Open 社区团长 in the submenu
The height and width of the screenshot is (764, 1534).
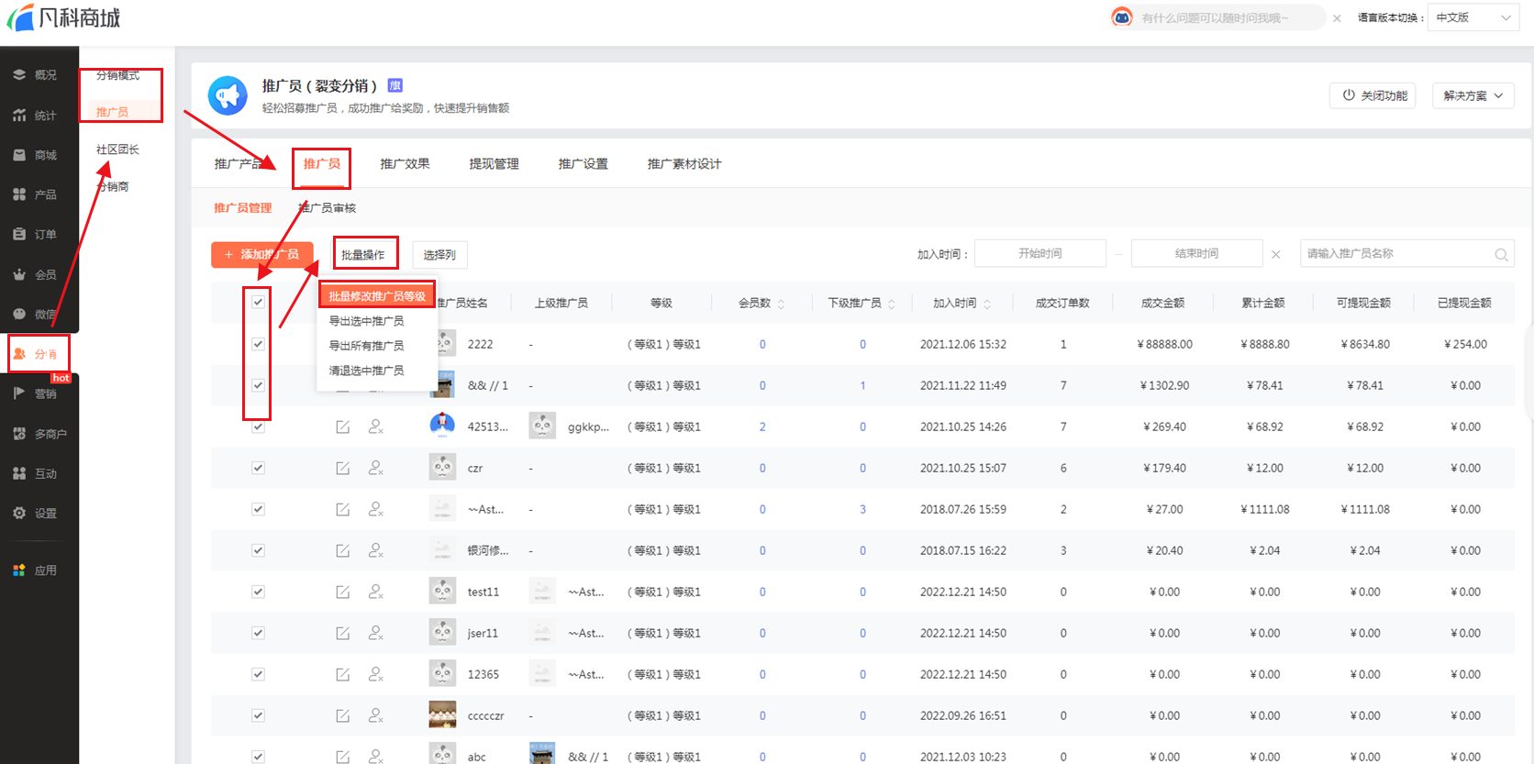117,149
